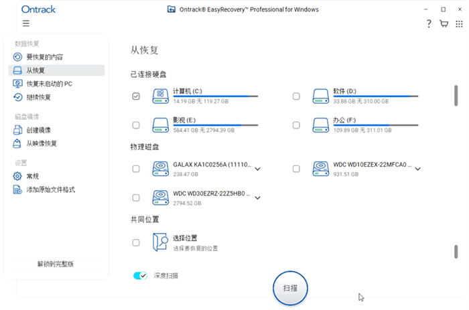The width and height of the screenshot is (469, 310).
Task: Open the 从映像恢复 menu item
Action: pyautogui.click(x=56, y=143)
